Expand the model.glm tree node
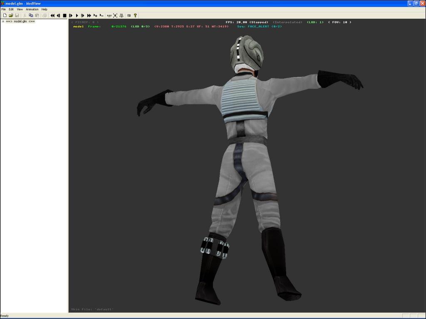This screenshot has width=426, height=319. 3,21
